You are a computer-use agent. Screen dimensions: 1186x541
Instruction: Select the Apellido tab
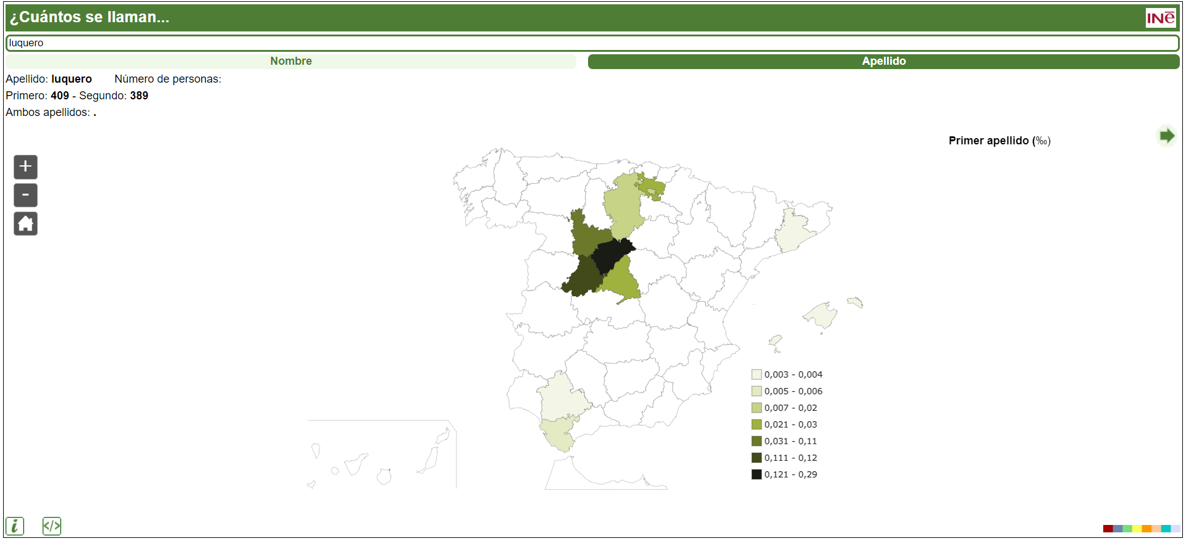click(x=883, y=61)
